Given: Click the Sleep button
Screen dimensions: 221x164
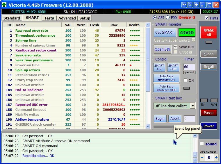Looking at the screenshot, I should point(209,54).
